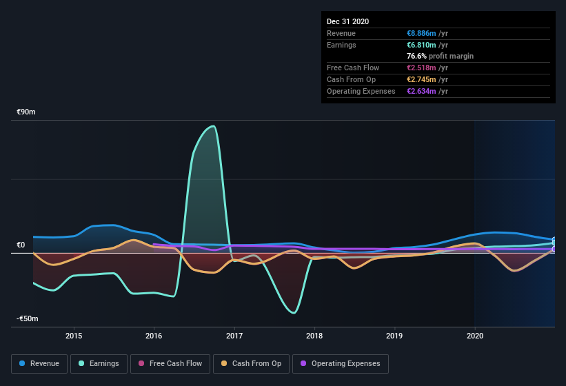Click the €0 y-axis label
566x386 pixels.
tap(21, 245)
